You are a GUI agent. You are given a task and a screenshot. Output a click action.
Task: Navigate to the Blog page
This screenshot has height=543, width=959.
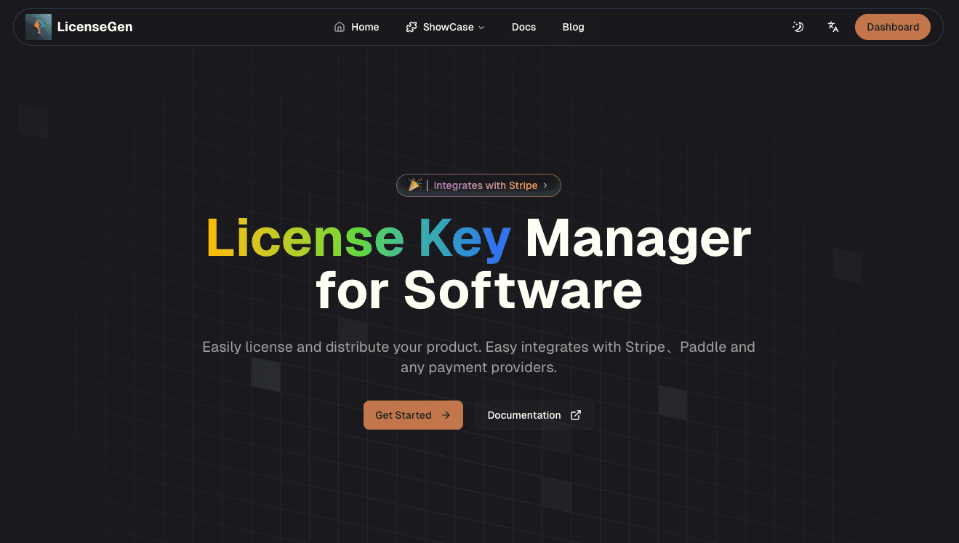(x=573, y=27)
